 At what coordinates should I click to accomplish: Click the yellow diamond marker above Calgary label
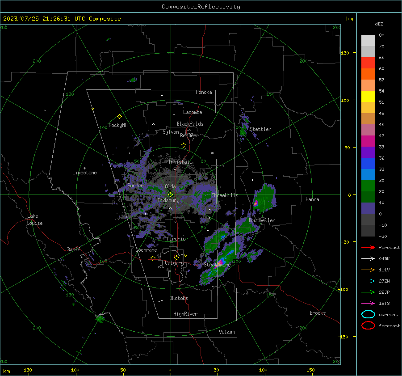176,258
